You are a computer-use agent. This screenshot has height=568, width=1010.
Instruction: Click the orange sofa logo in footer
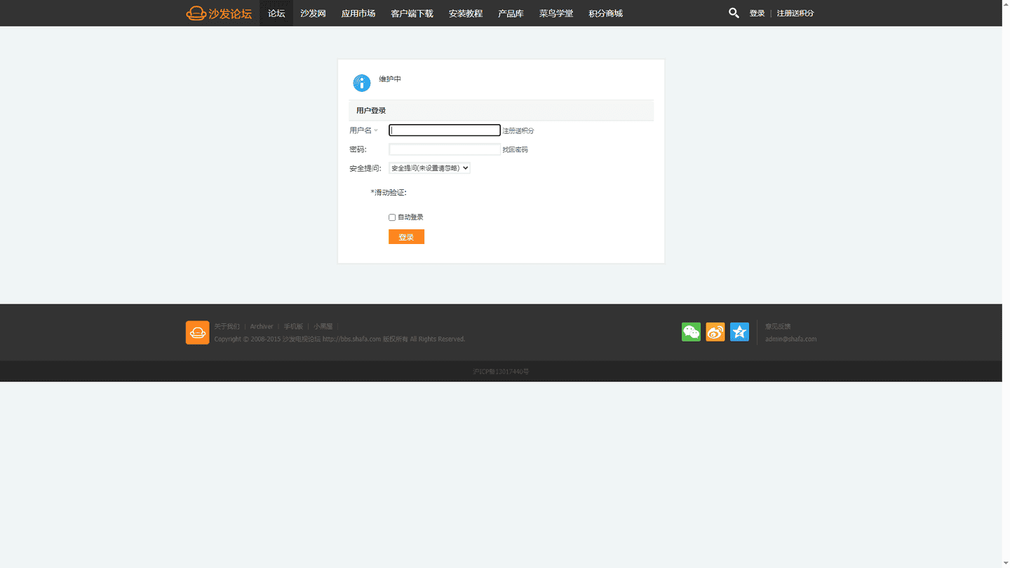click(197, 332)
